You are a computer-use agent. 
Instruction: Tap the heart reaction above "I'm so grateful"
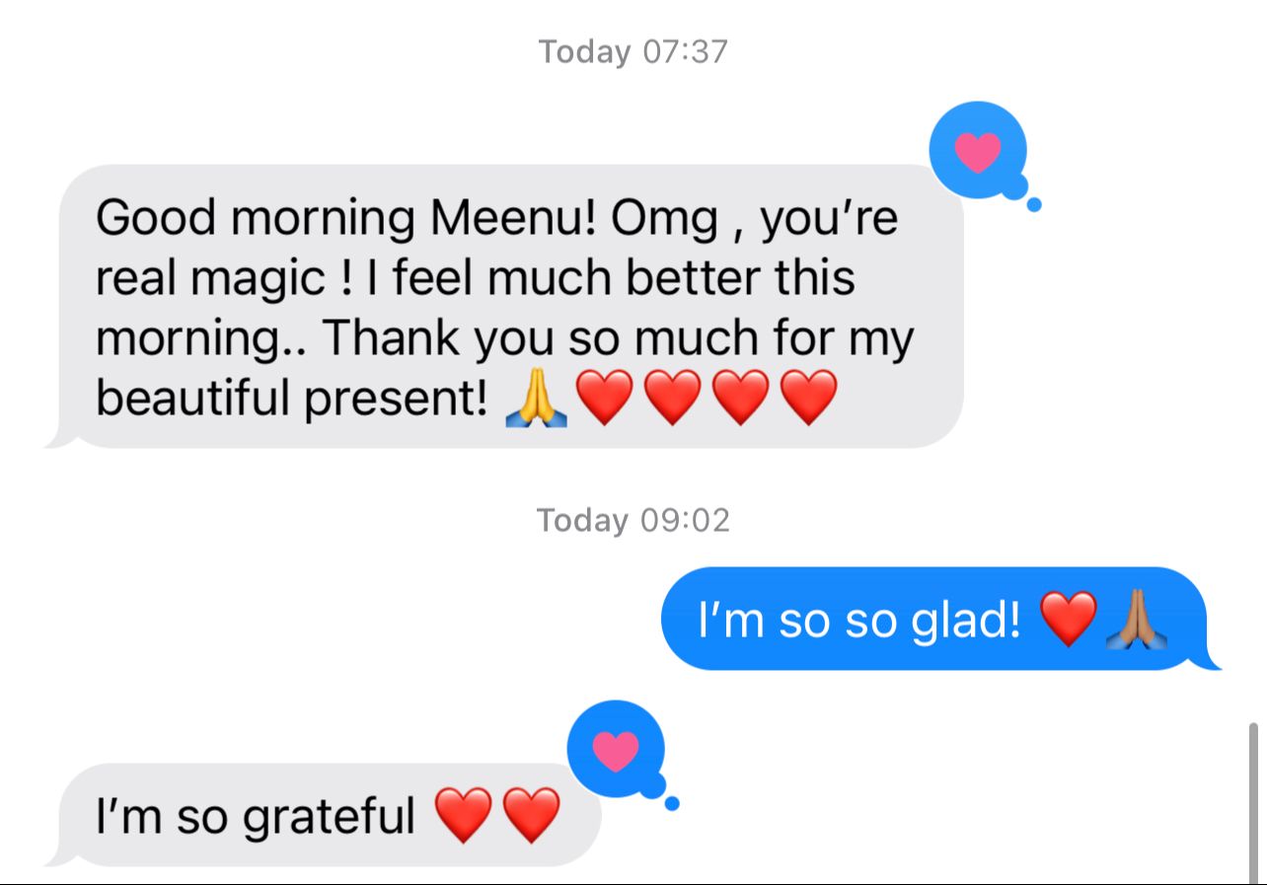617,751
